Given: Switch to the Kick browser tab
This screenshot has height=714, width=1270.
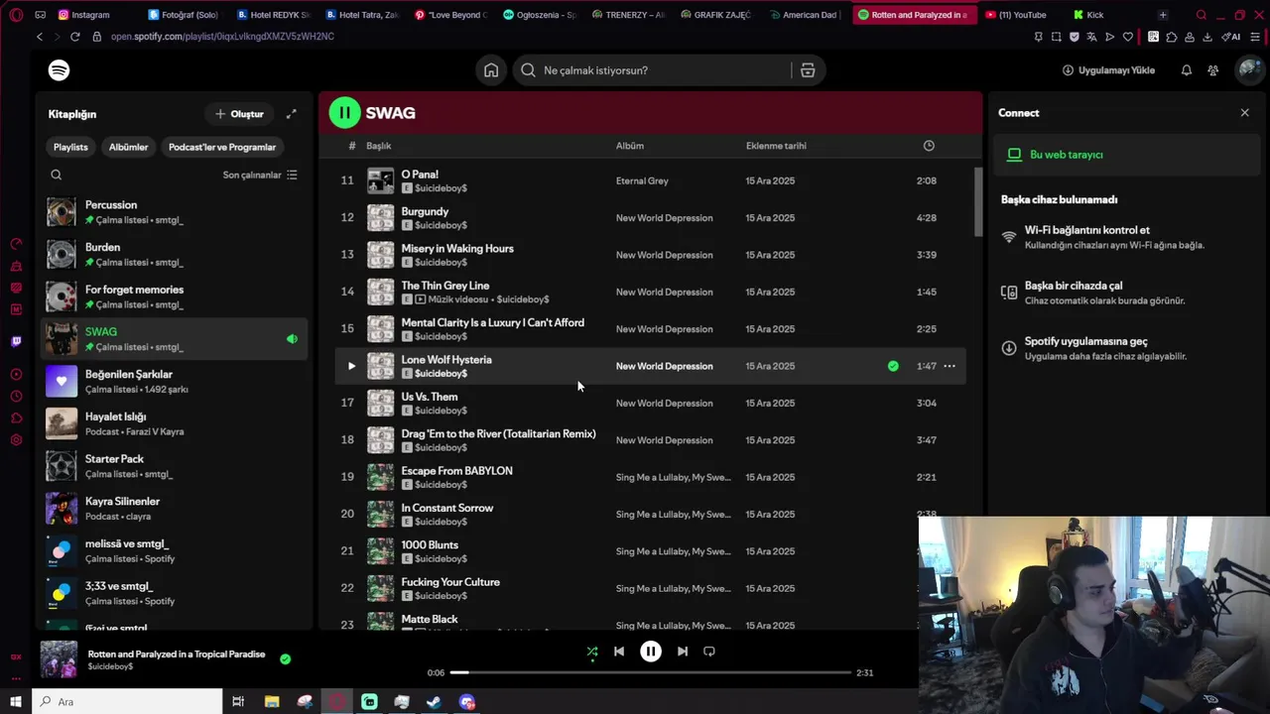Looking at the screenshot, I should click(x=1094, y=15).
